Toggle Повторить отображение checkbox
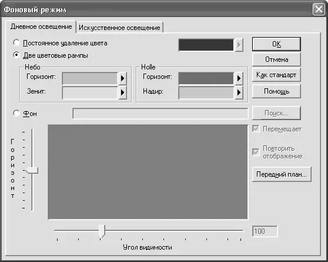The width and height of the screenshot is (328, 262). [x=256, y=152]
